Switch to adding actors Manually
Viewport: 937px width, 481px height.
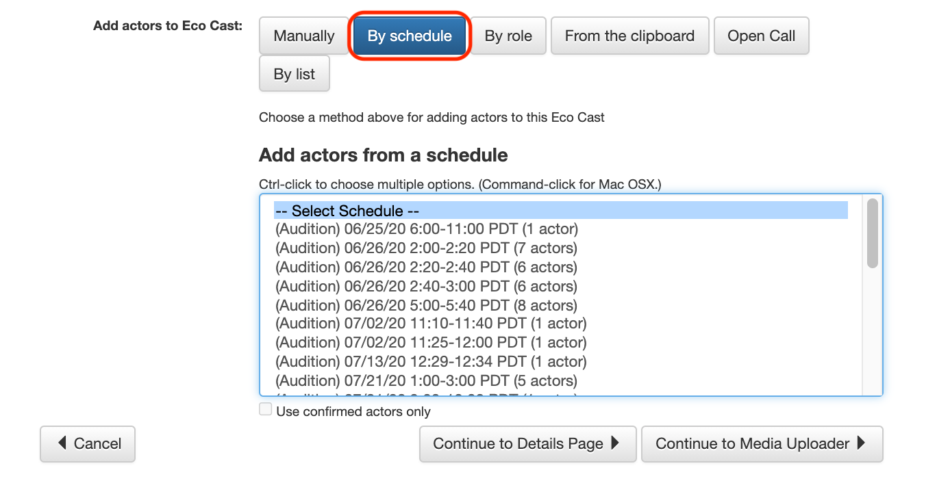[303, 36]
